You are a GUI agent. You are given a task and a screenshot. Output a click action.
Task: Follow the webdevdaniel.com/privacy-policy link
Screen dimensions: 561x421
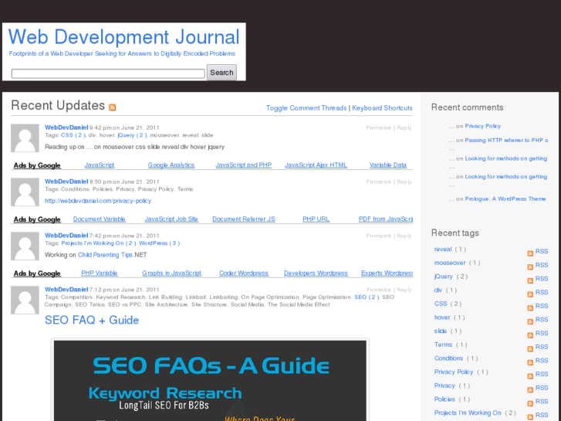coord(98,201)
